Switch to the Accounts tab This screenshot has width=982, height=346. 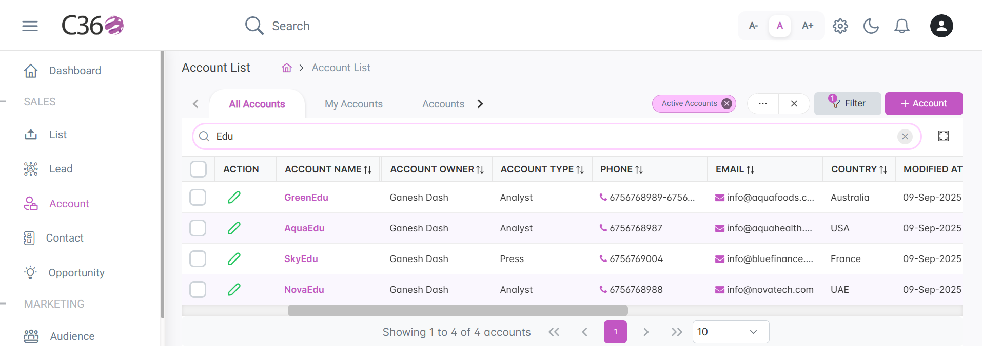tap(443, 104)
